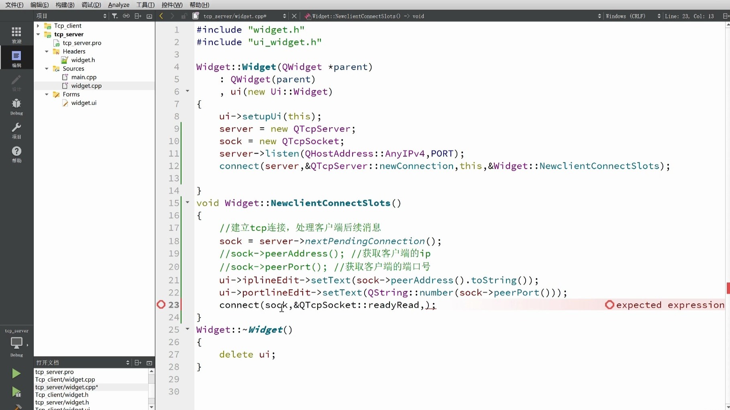Open the Open Documents panel type dropdown
730x410 pixels.
point(83,363)
